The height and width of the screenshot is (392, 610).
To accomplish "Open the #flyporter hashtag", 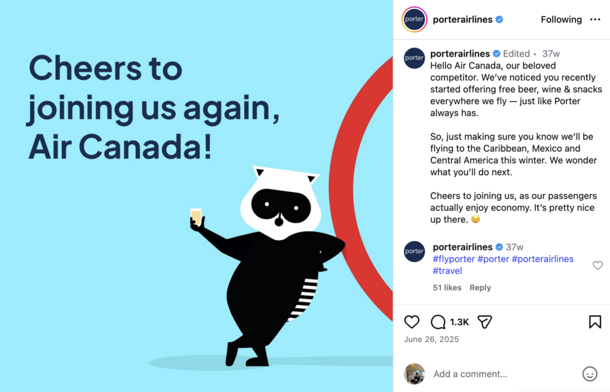I will click(x=453, y=259).
